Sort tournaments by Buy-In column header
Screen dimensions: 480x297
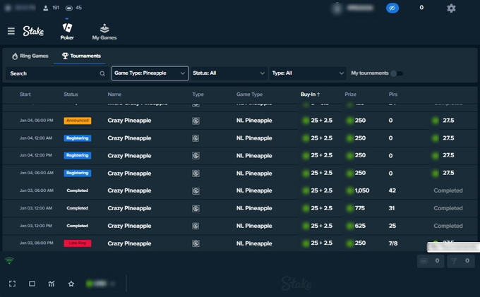[310, 95]
